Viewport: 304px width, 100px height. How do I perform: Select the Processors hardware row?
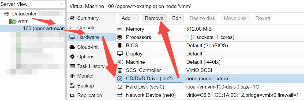tap(210, 37)
